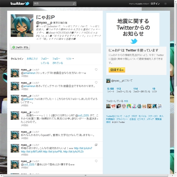This screenshot has width=177, height=177.
Task: Click the scroll right arrow at bottom
Action: point(172,176)
